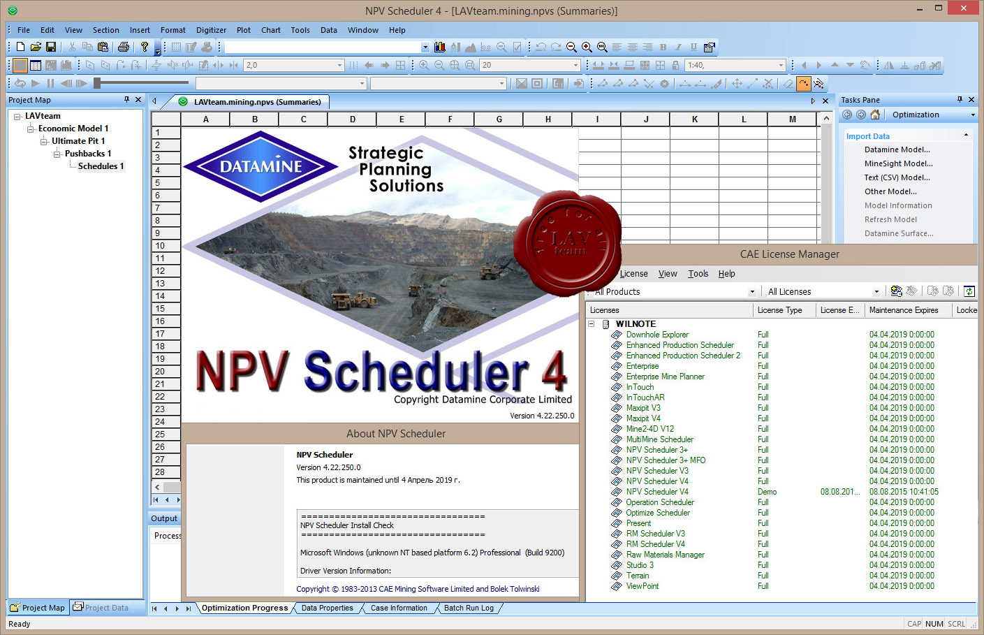Pin the Tasks Pane panel
The height and width of the screenshot is (635, 984).
point(960,100)
